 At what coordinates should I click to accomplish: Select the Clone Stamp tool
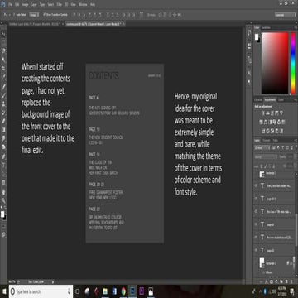(3, 103)
